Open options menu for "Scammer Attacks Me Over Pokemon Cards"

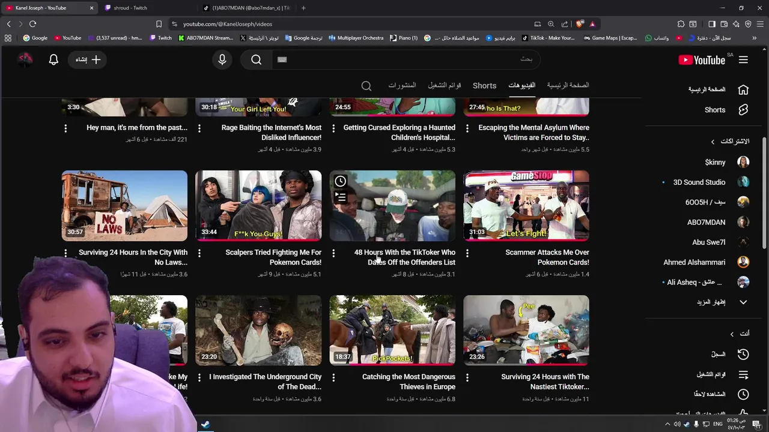click(467, 253)
